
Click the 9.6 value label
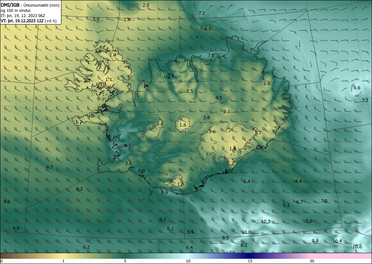[x=357, y=88]
